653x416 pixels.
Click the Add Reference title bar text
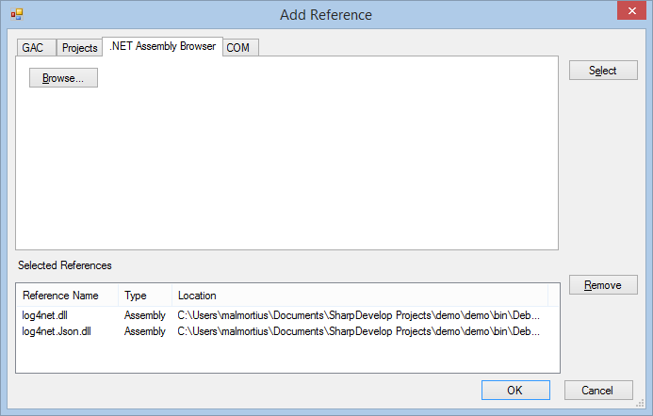pyautogui.click(x=326, y=15)
